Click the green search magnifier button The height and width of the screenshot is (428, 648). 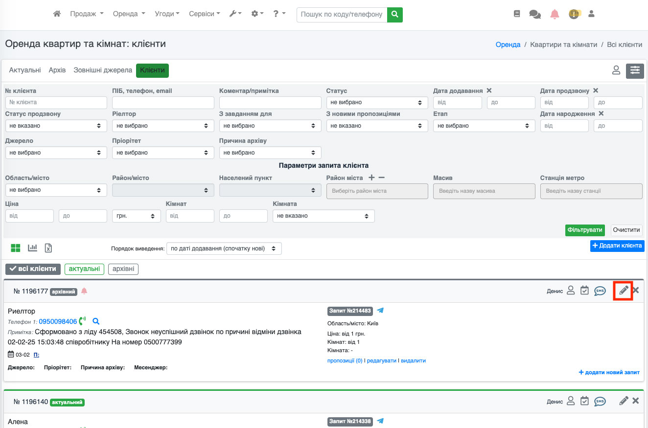(394, 14)
